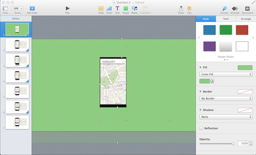
Task: Apply the blue shape style
Action: tap(209, 30)
